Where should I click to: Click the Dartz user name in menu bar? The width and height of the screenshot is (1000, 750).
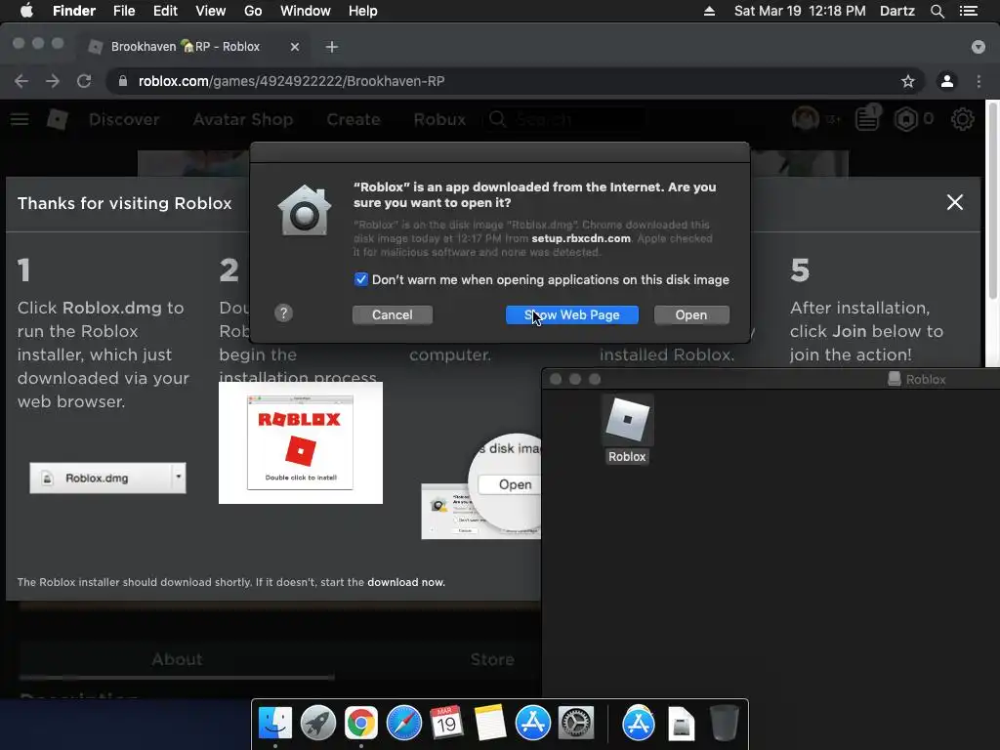[x=896, y=11]
